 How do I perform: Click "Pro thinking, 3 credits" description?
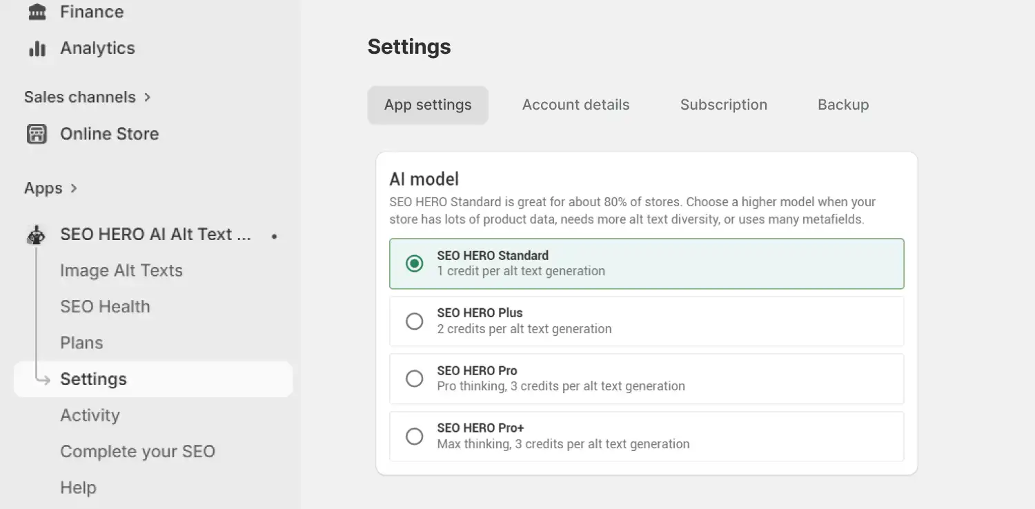(561, 386)
